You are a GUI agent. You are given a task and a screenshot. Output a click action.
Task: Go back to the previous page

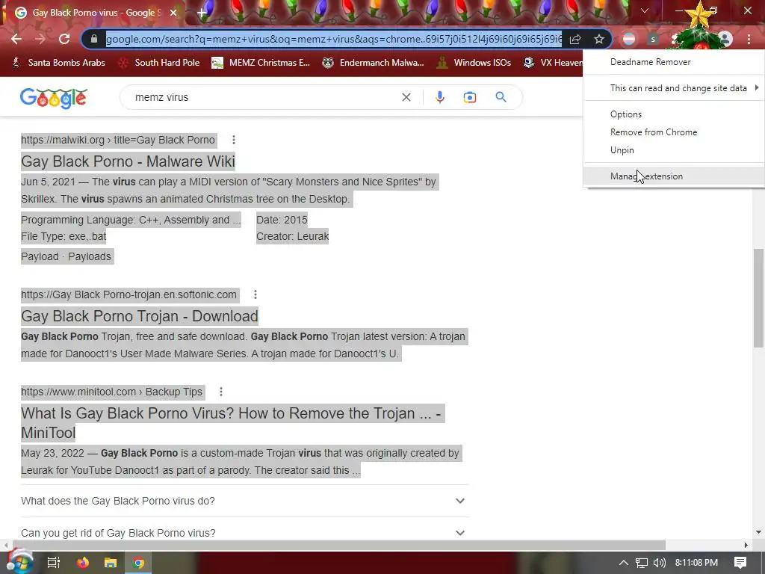(x=16, y=39)
